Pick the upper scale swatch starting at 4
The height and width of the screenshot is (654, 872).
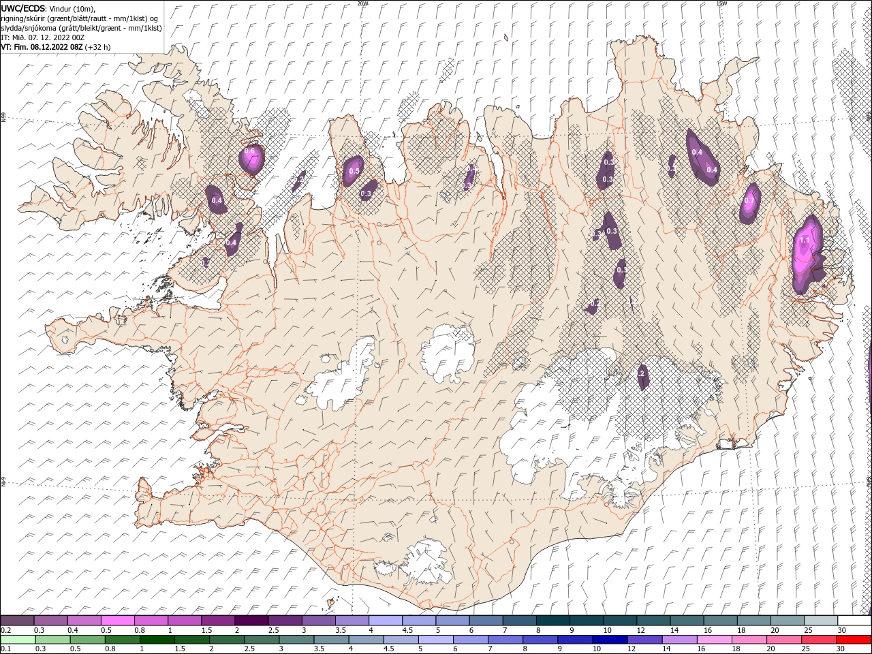(386, 621)
